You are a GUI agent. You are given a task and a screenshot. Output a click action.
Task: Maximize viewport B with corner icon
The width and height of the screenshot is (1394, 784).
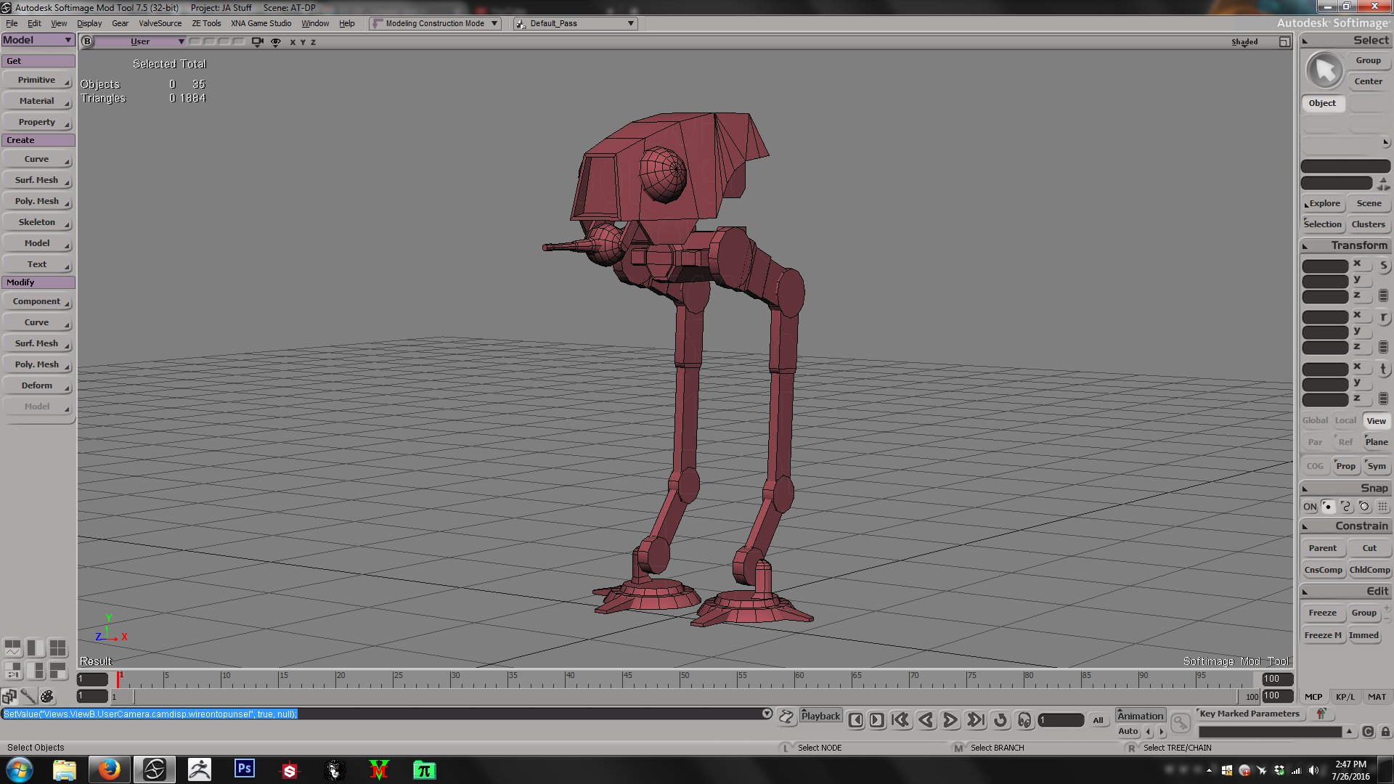pyautogui.click(x=1284, y=41)
